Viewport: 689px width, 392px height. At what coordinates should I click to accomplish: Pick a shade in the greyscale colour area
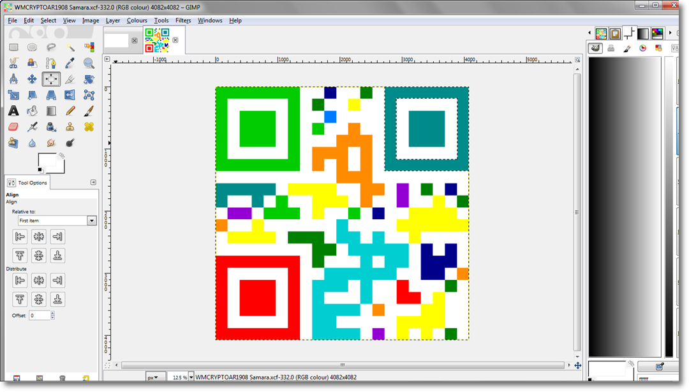[x=625, y=207]
